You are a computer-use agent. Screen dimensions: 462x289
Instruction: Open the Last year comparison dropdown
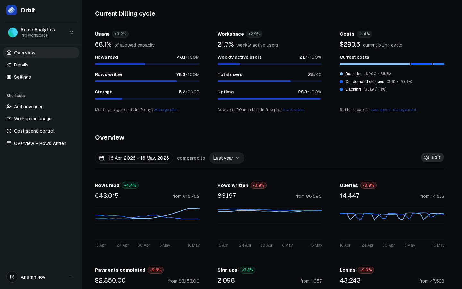coord(227,158)
